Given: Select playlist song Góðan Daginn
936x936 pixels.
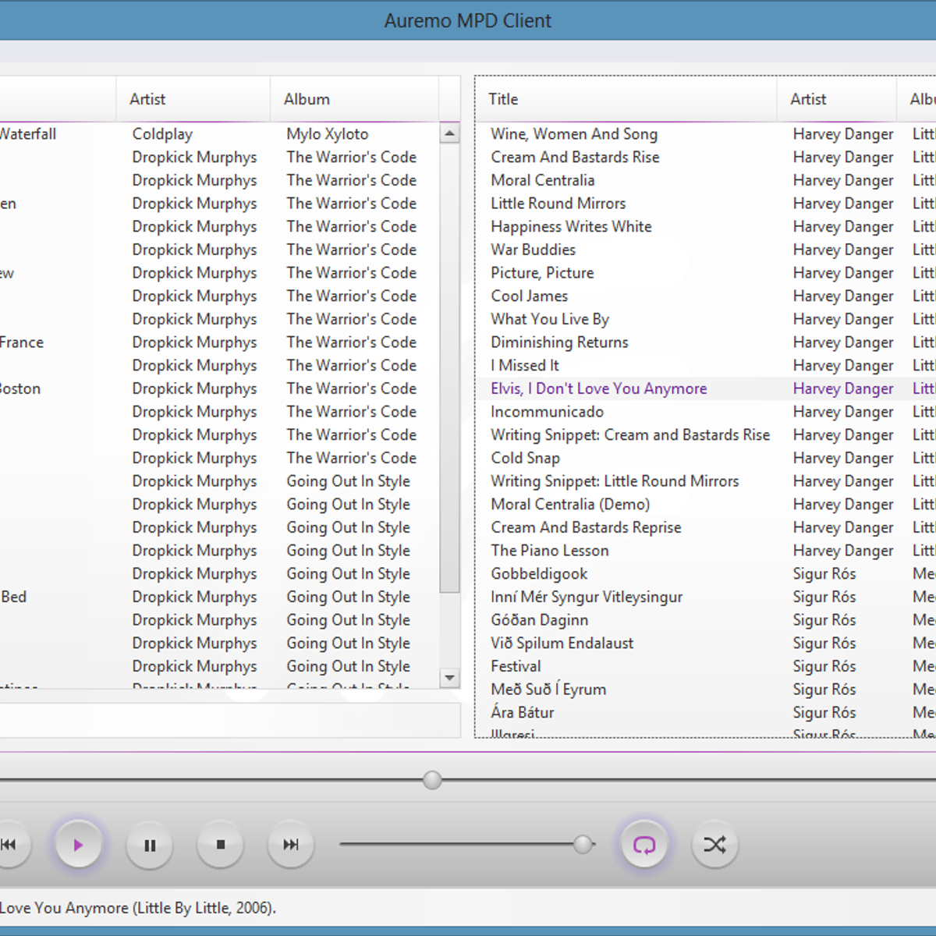Looking at the screenshot, I should pos(706,620).
